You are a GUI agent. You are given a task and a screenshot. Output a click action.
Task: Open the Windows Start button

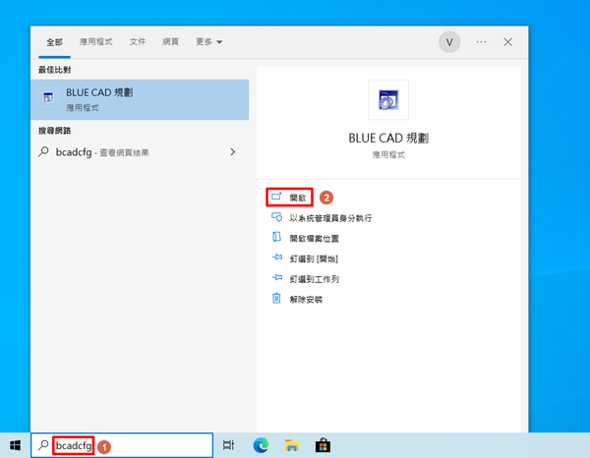(15, 445)
